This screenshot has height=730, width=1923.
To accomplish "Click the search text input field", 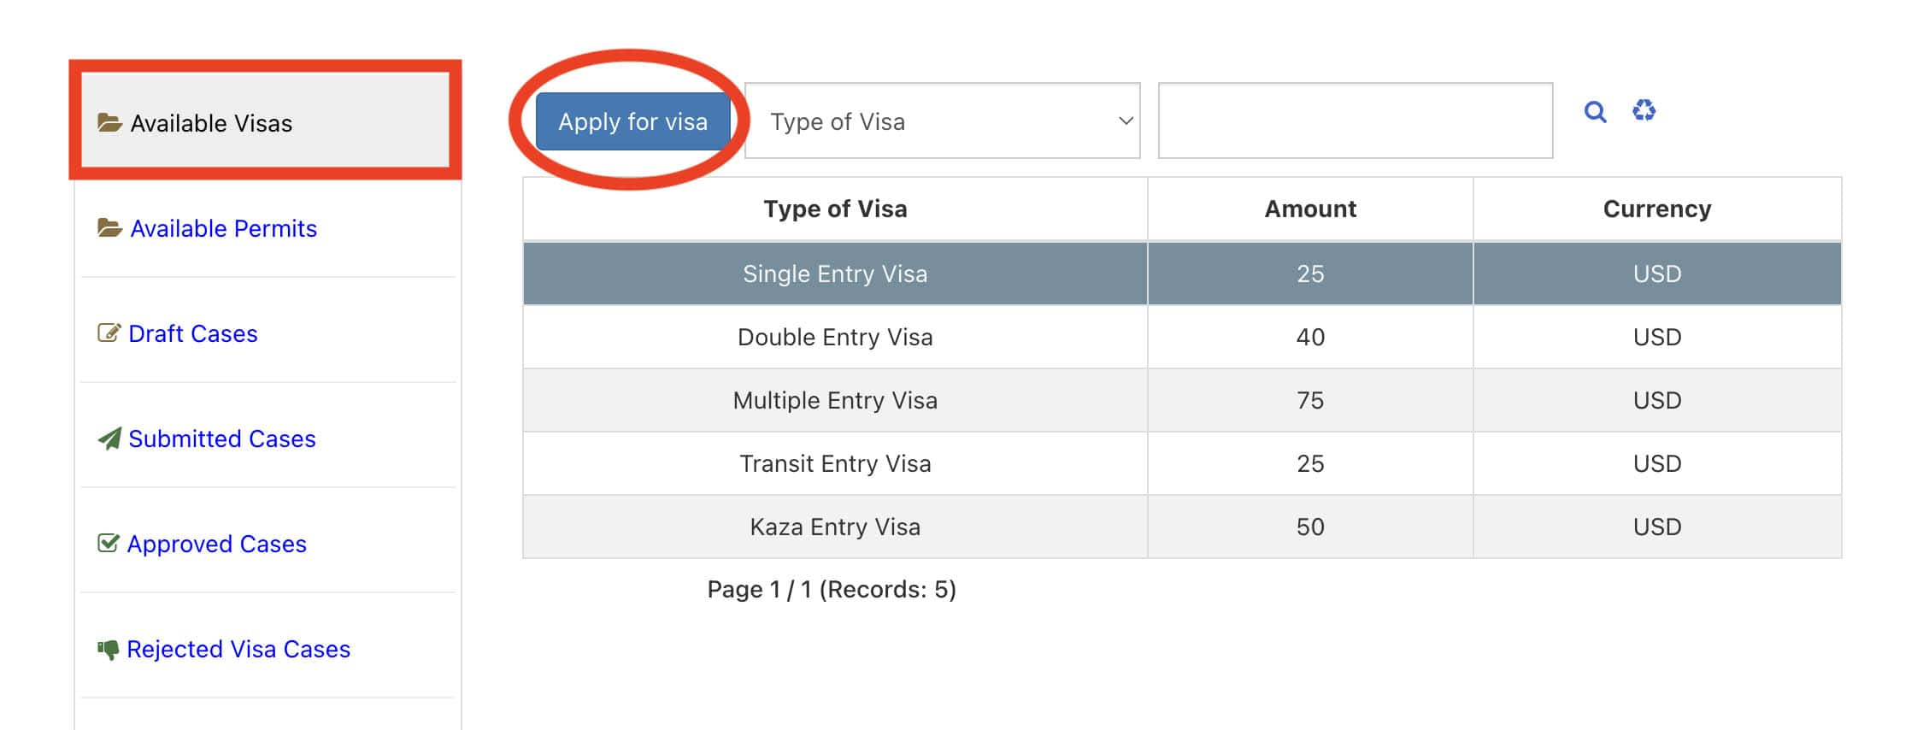I will (x=1355, y=121).
